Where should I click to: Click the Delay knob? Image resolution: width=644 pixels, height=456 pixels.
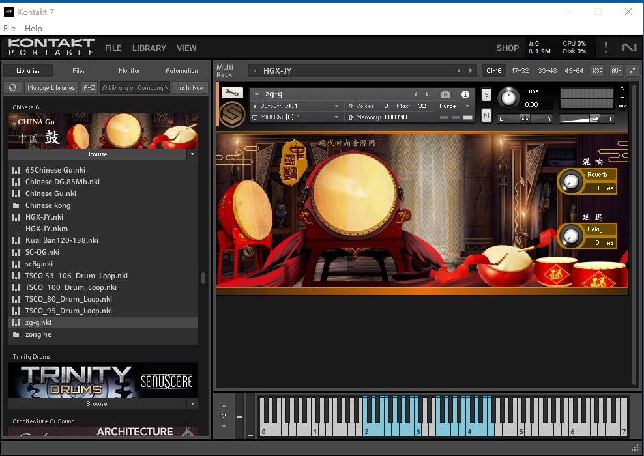point(571,236)
